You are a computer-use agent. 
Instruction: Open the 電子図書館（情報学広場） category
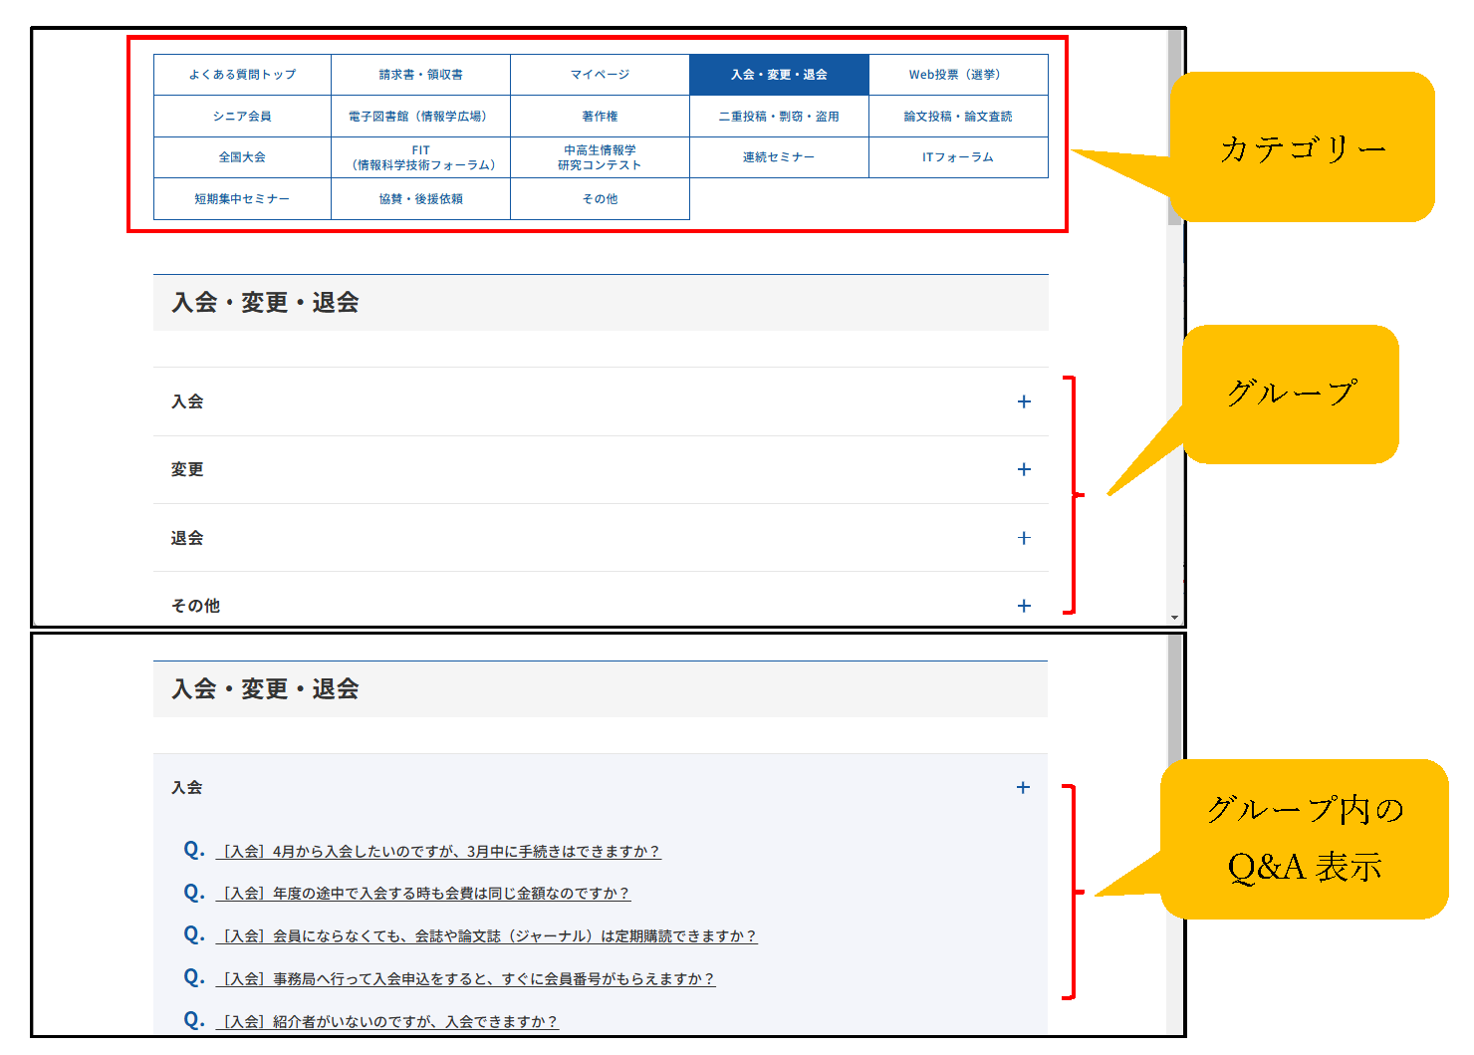coord(420,117)
